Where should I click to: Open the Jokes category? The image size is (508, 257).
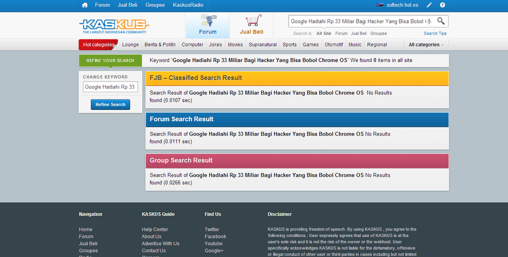[x=216, y=45]
